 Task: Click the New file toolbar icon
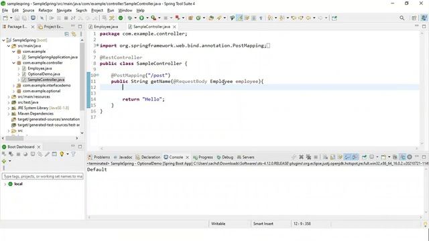[5, 18]
